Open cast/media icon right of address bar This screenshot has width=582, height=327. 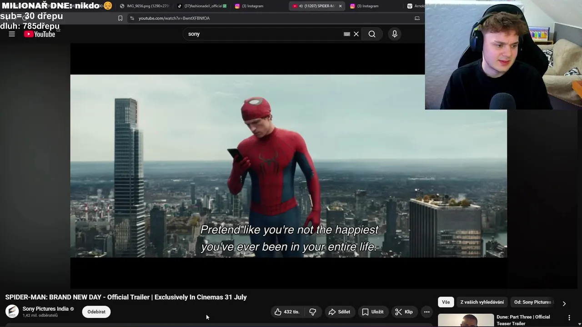pyautogui.click(x=417, y=18)
